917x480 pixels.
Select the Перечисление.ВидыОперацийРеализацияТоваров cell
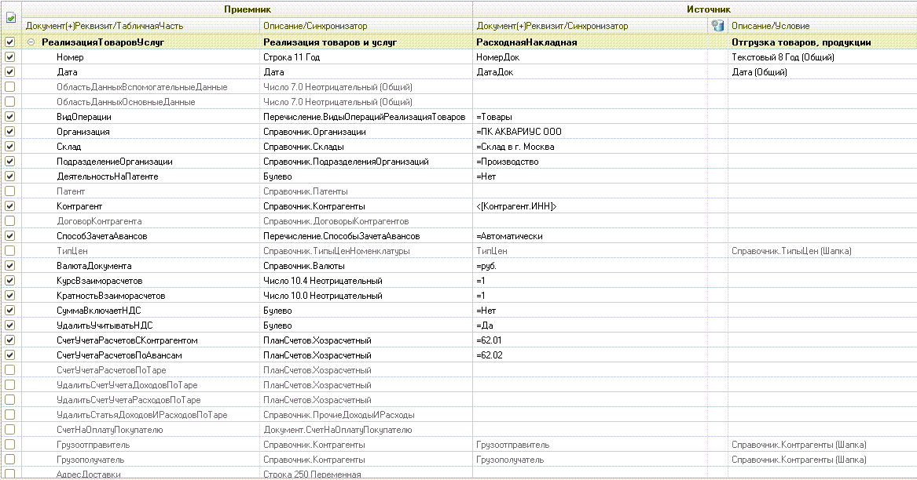pos(366,117)
